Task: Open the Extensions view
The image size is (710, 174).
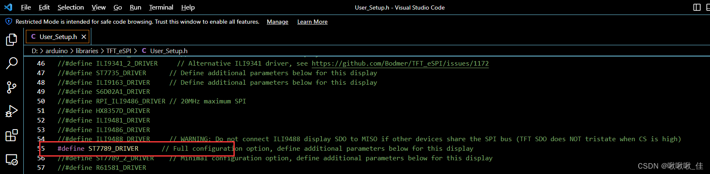Action: point(12,135)
